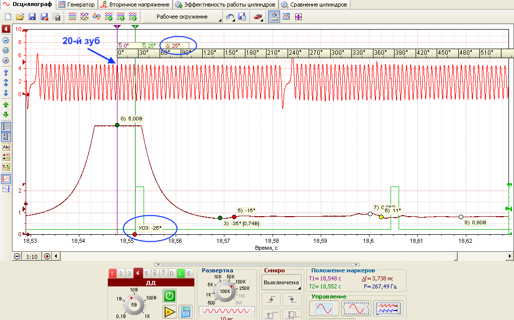This screenshot has width=514, height=320.
Task: Open the Сравнение цилиндров tab
Action: pyautogui.click(x=314, y=5)
